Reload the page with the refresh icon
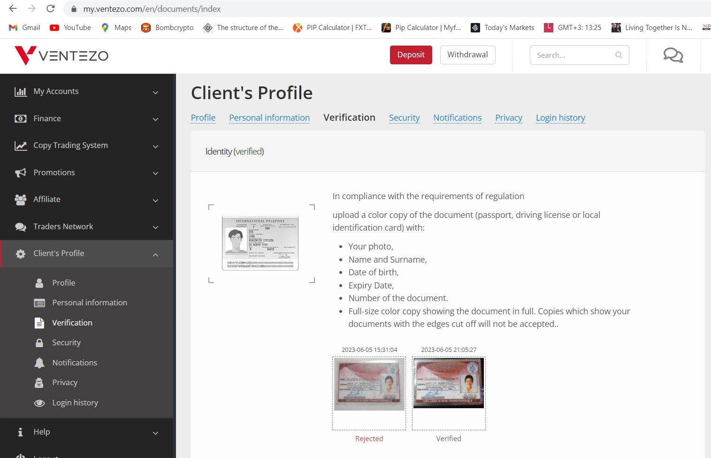 (x=51, y=8)
